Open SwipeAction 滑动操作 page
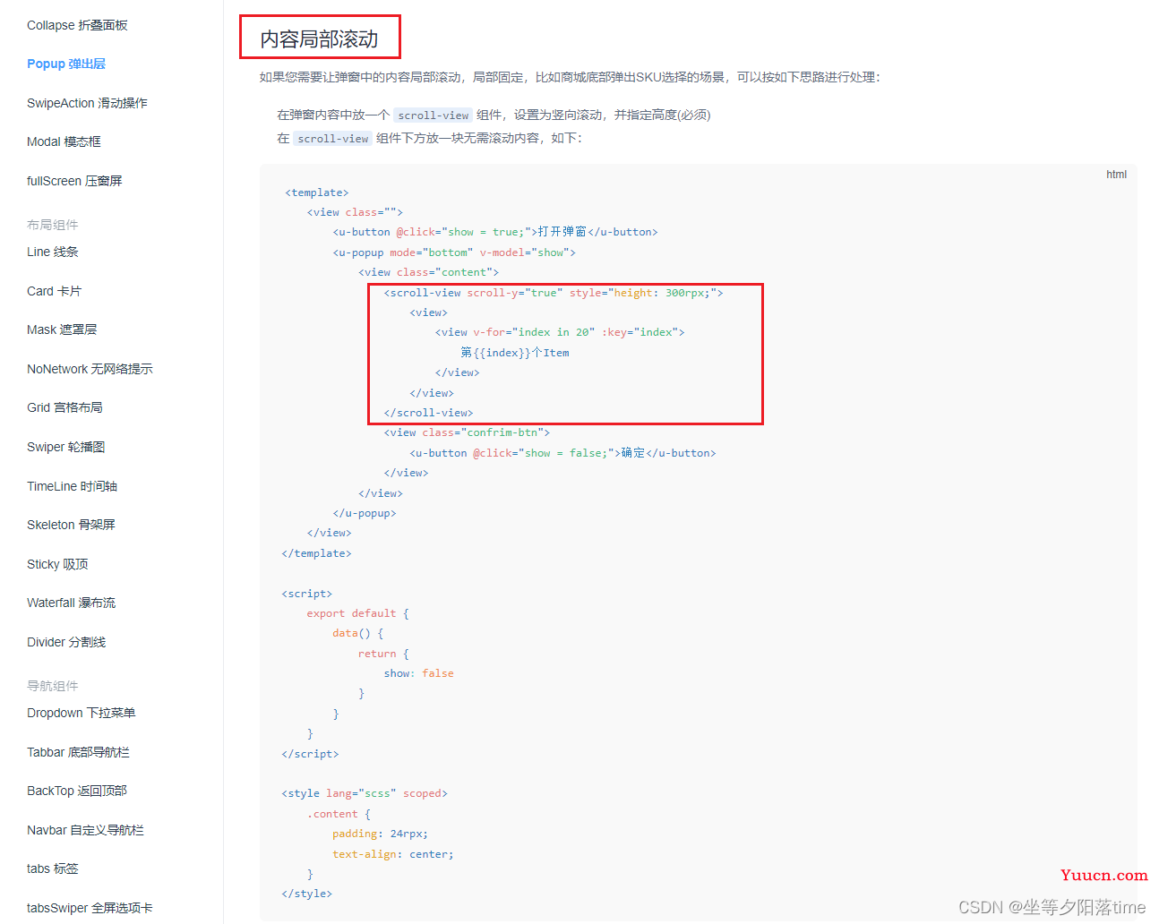This screenshot has width=1159, height=924. [87, 103]
